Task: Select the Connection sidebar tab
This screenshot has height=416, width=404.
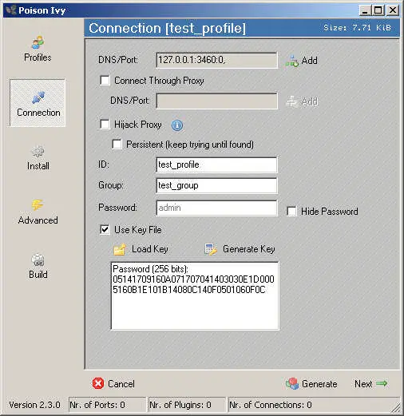Action: [x=38, y=103]
